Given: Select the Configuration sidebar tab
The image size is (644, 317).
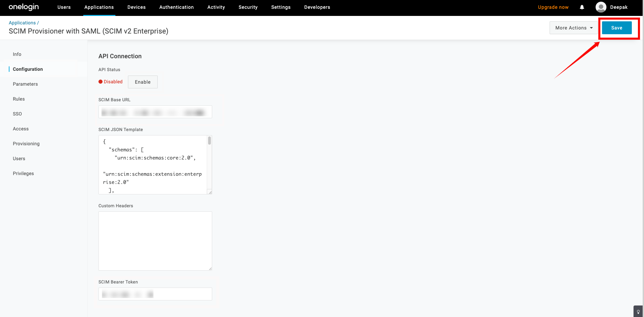Looking at the screenshot, I should click(x=28, y=69).
